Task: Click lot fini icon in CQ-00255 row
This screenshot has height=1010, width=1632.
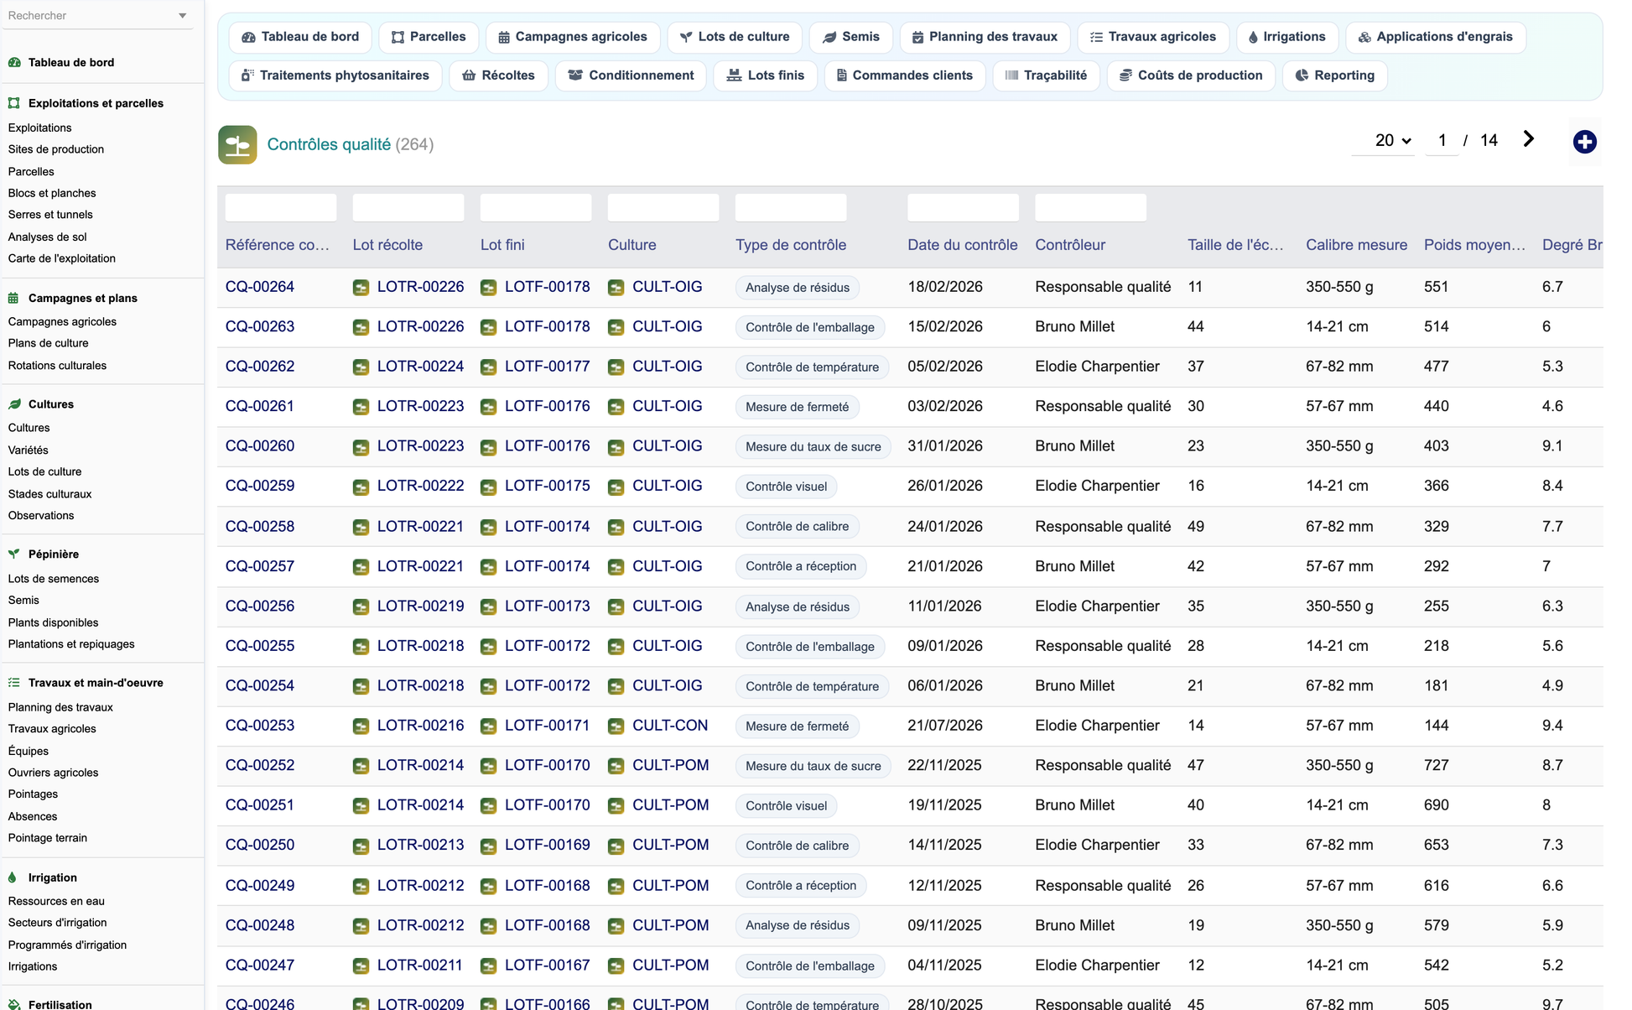Action: [x=488, y=647]
